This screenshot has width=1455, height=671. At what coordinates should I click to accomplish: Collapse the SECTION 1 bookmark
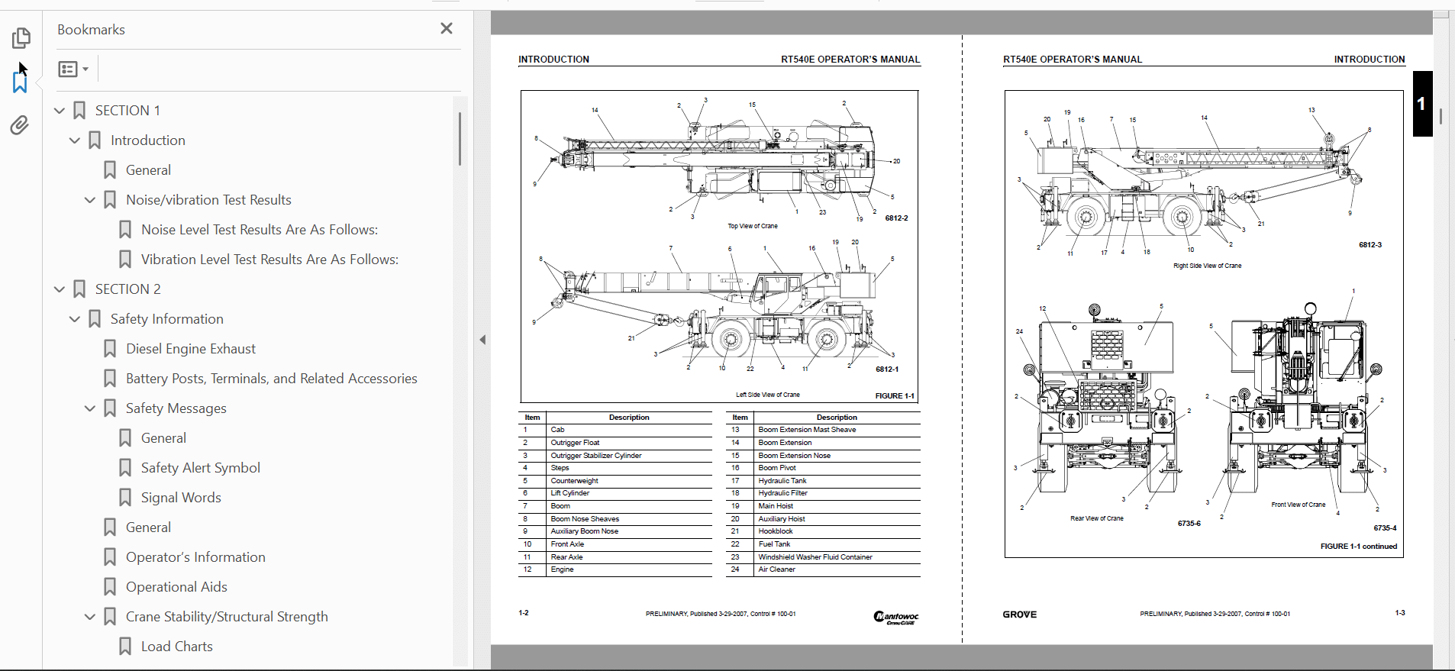point(60,111)
